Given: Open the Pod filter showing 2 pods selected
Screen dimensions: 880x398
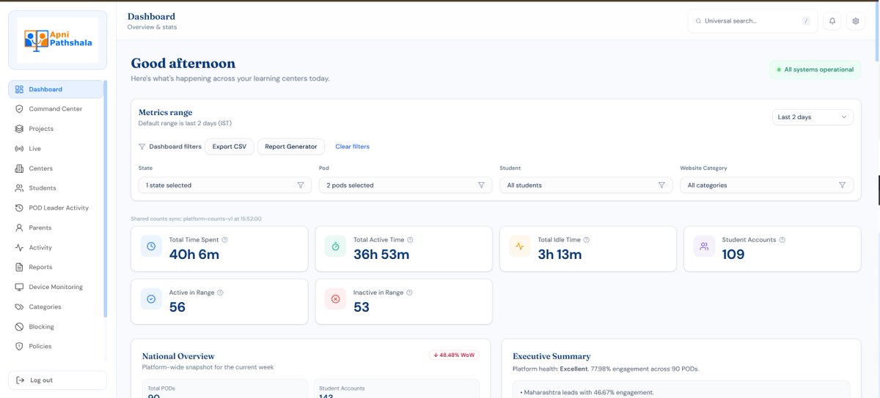Looking at the screenshot, I should point(406,186).
